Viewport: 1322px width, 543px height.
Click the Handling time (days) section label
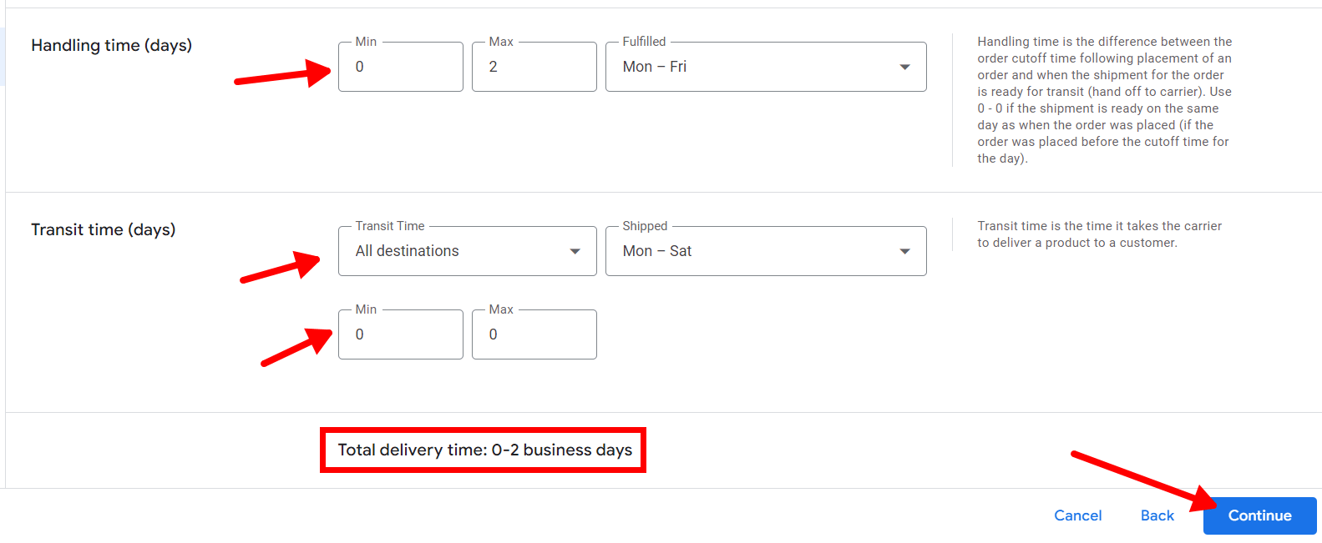111,45
